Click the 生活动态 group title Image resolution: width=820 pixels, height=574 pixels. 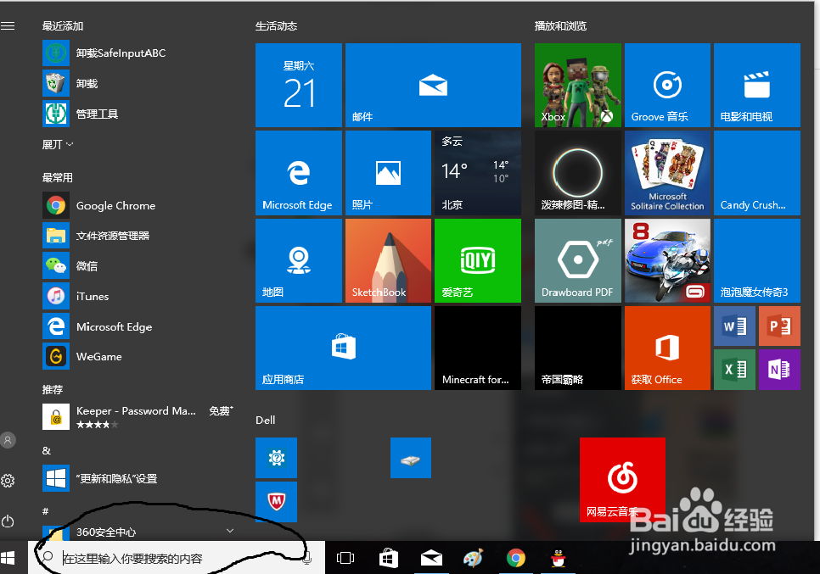click(x=276, y=26)
